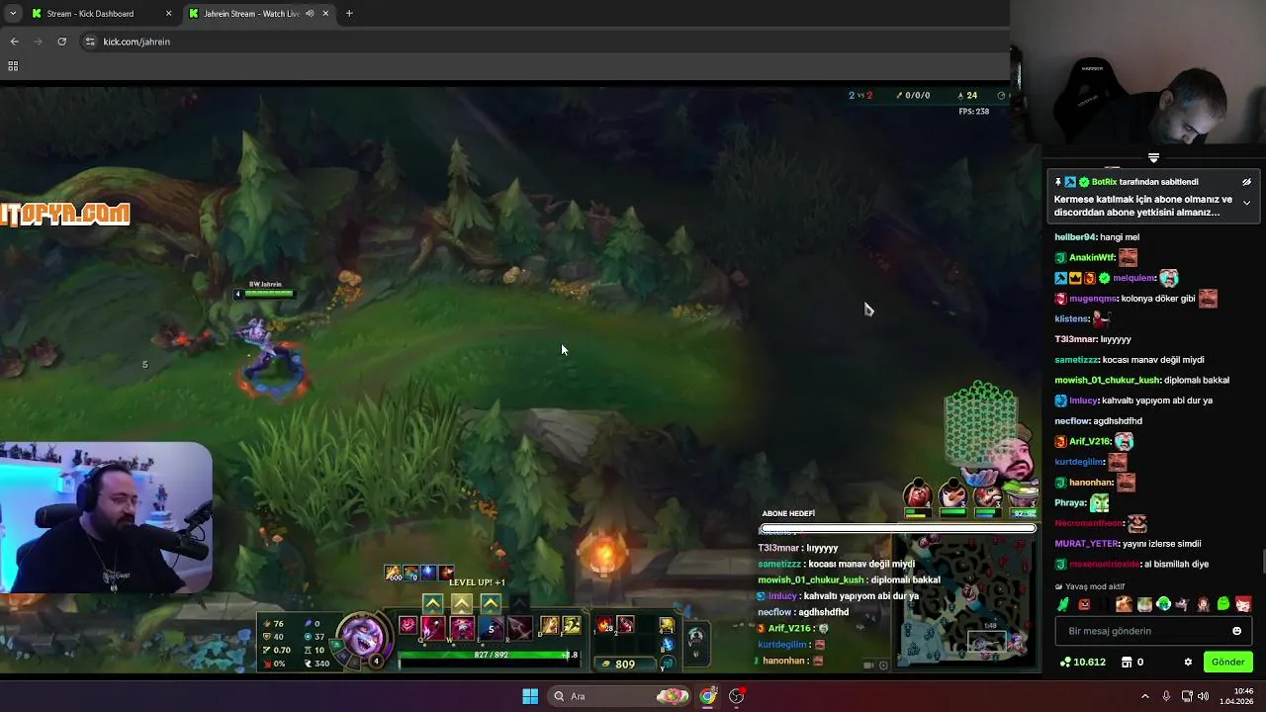This screenshot has width=1266, height=712.
Task: Open the emoji picker in chat input
Action: [1236, 631]
